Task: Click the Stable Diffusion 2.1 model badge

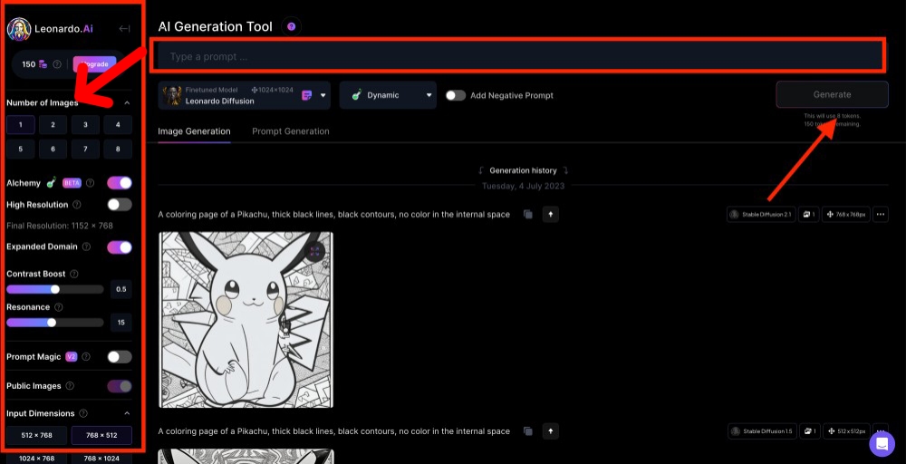Action: [x=762, y=215]
